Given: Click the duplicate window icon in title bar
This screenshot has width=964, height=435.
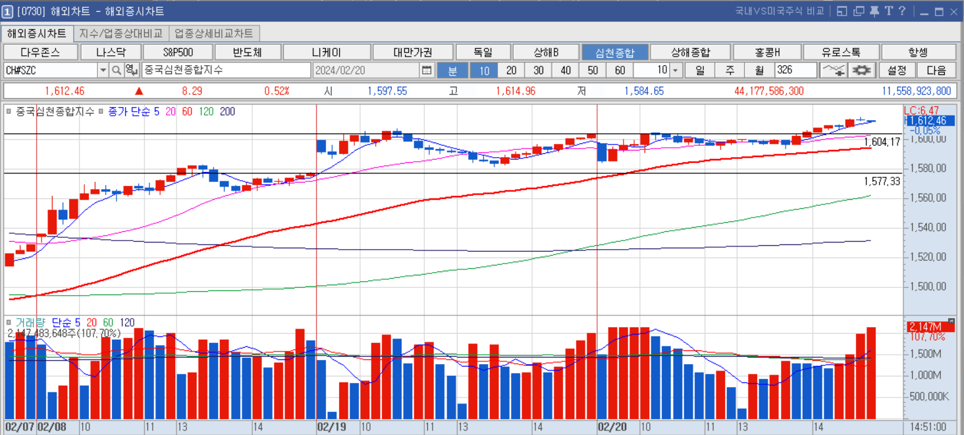Looking at the screenshot, I should click(x=859, y=11).
